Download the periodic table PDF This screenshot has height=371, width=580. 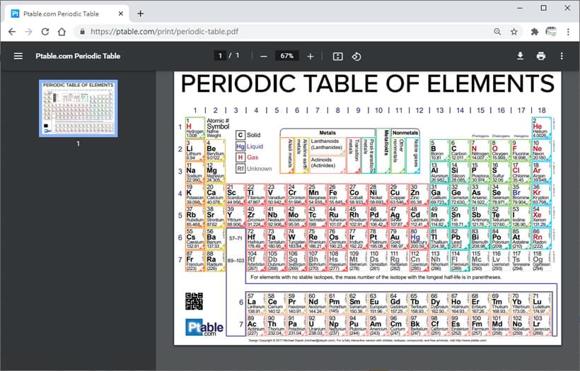point(520,56)
